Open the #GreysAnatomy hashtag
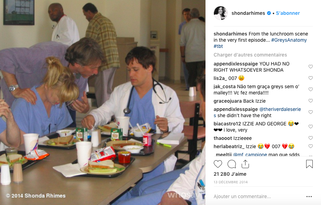Image resolution: width=321 pixels, height=205 pixels. (x=289, y=40)
